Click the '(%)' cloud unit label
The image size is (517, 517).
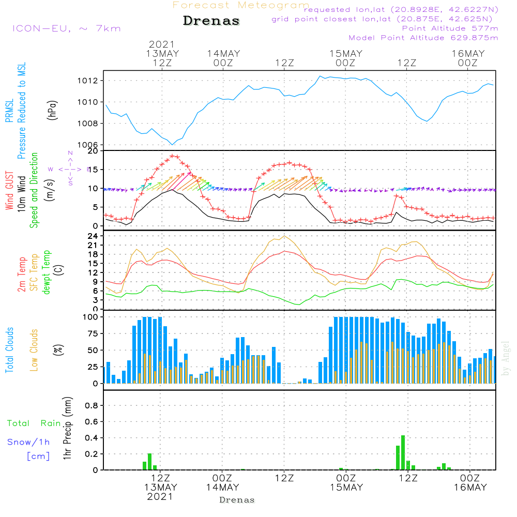(x=58, y=350)
